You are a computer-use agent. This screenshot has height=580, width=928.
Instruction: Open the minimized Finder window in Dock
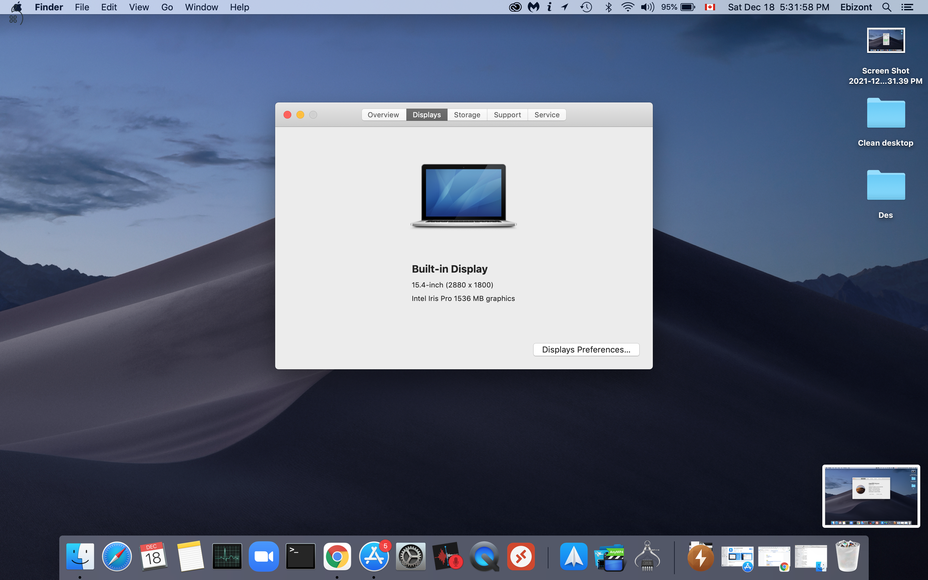(x=811, y=558)
